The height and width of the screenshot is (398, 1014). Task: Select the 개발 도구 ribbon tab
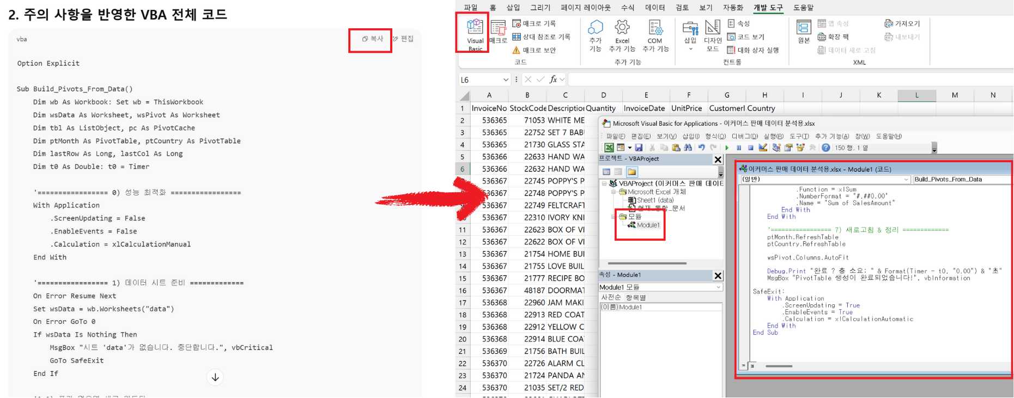tap(768, 7)
